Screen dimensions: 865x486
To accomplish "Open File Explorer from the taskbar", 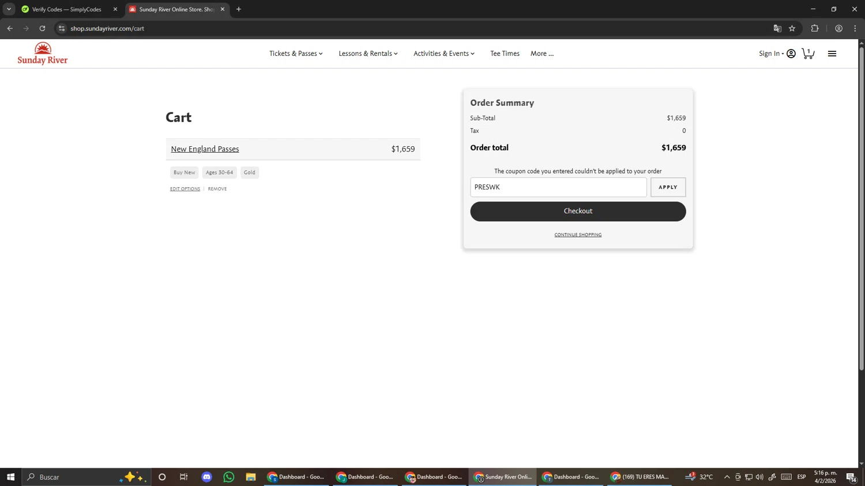I will coord(251,477).
